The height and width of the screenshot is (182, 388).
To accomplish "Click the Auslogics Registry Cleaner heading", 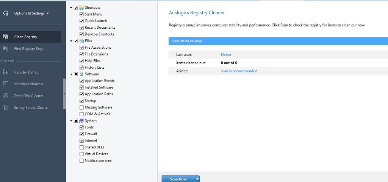I will tap(197, 13).
